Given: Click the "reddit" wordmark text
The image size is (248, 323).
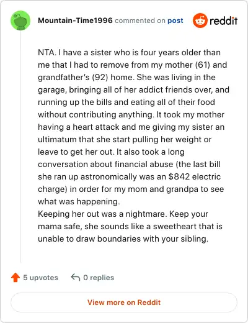Looking at the screenshot, I should [224, 20].
